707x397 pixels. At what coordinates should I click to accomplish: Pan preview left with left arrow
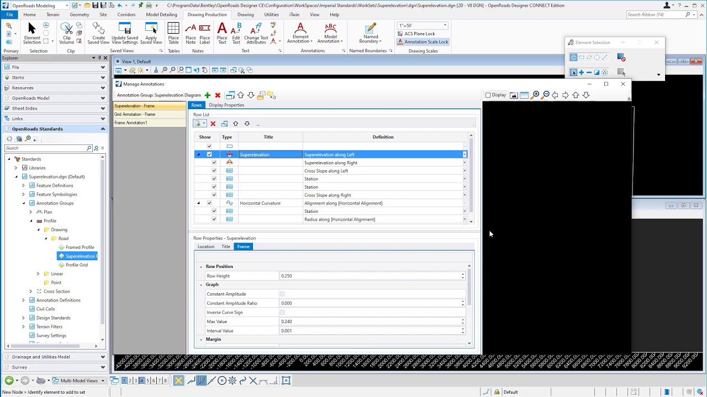click(x=555, y=95)
